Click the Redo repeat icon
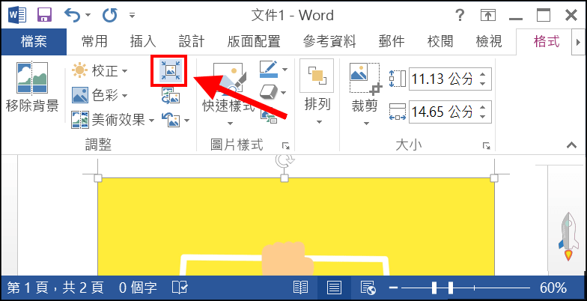The width and height of the screenshot is (587, 301). pos(109,15)
